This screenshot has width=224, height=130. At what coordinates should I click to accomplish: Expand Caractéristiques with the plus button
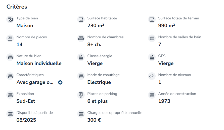pos(60,82)
